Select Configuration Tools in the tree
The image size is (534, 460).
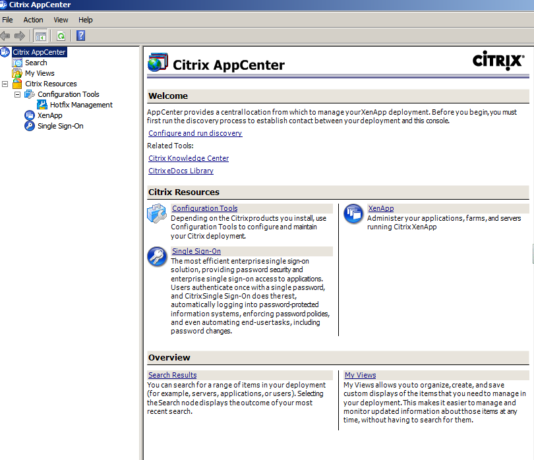point(68,94)
